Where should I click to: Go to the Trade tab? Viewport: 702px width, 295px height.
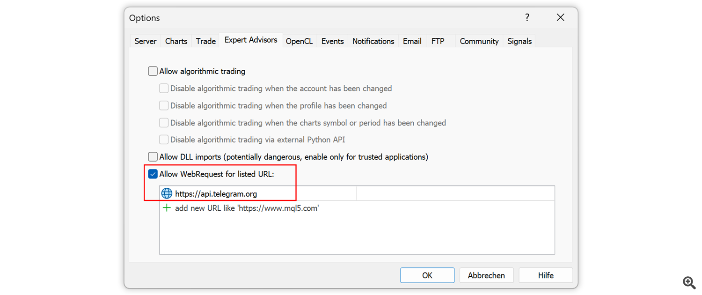[x=206, y=41]
